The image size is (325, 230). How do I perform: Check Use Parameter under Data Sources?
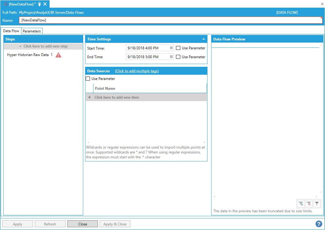click(88, 79)
